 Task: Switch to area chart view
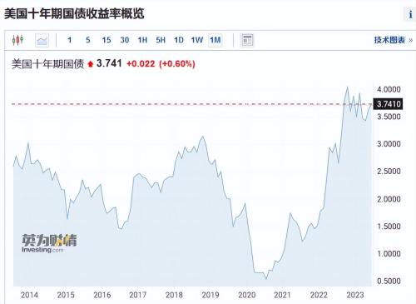click(42, 40)
